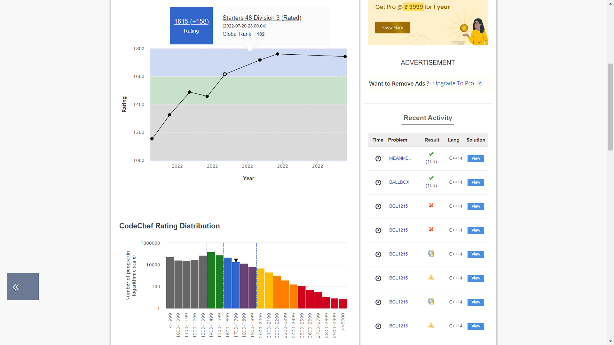Image resolution: width=614 pixels, height=345 pixels.
Task: Click the page vertical scrollbar thumb
Action: click(610, 107)
